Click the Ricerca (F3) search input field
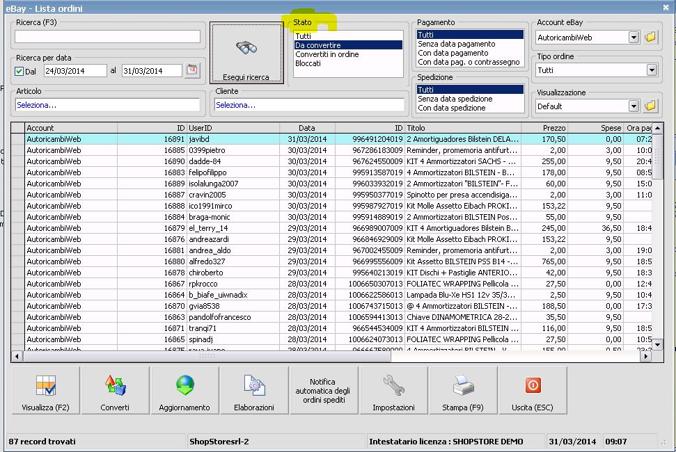This screenshot has width=676, height=452. tap(107, 37)
